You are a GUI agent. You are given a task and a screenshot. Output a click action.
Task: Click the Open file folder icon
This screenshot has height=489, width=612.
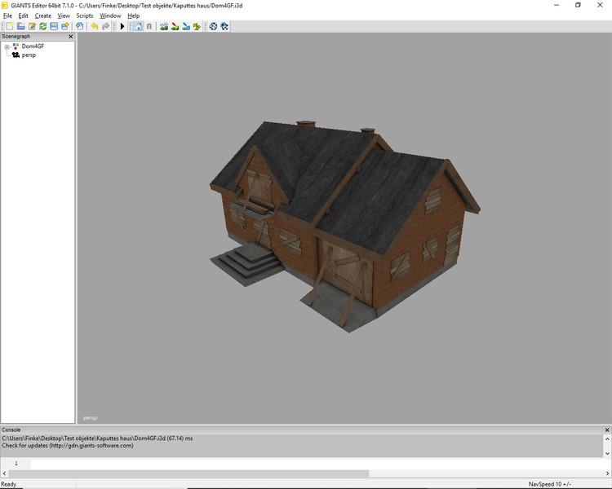click(x=21, y=27)
